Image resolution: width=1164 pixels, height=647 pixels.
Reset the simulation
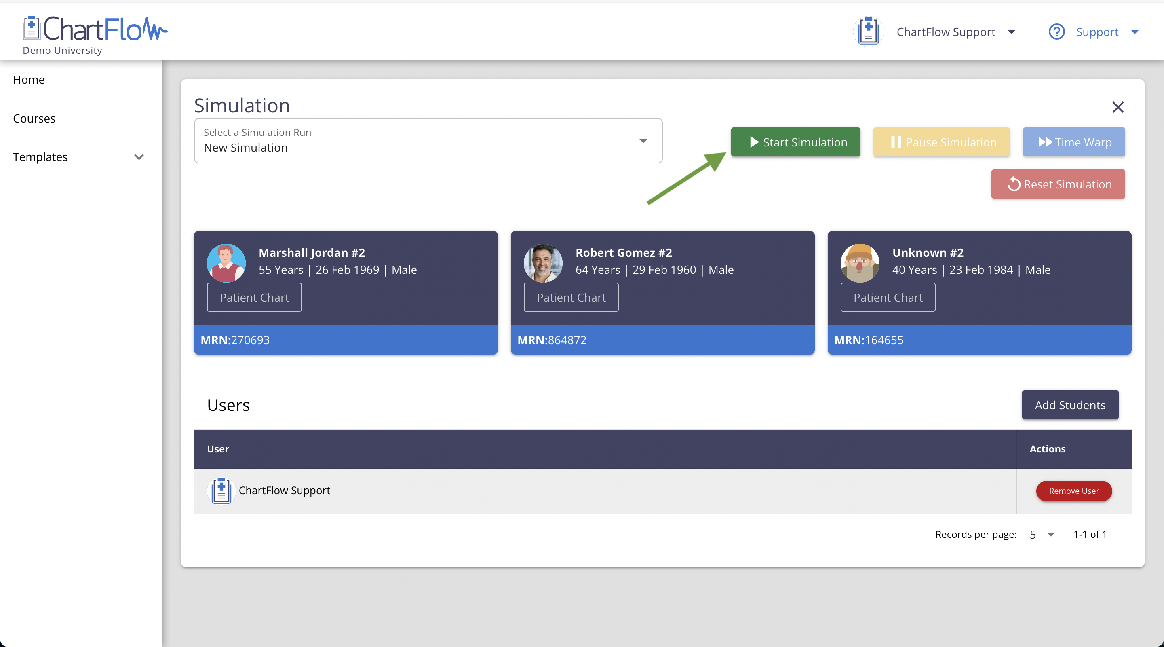click(1058, 184)
